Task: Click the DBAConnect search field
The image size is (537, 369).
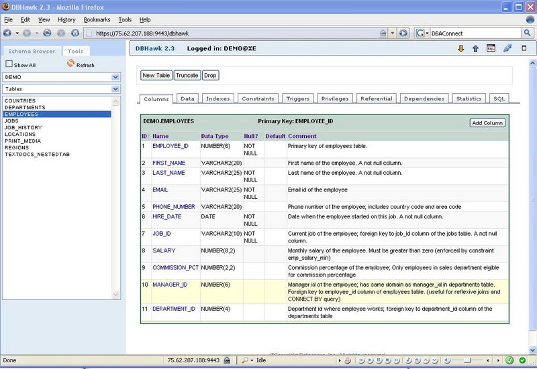Action: [475, 33]
